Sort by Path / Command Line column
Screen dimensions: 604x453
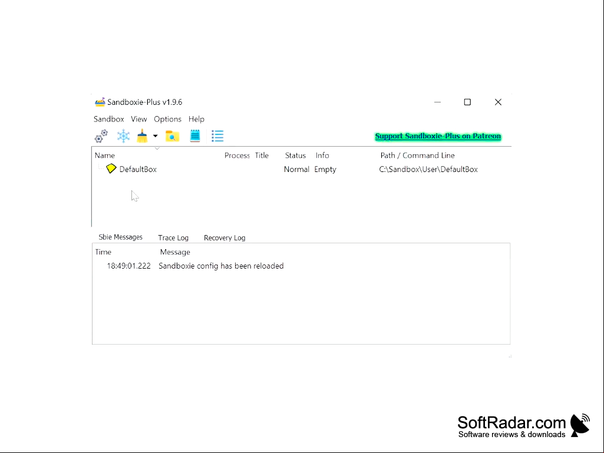(418, 156)
